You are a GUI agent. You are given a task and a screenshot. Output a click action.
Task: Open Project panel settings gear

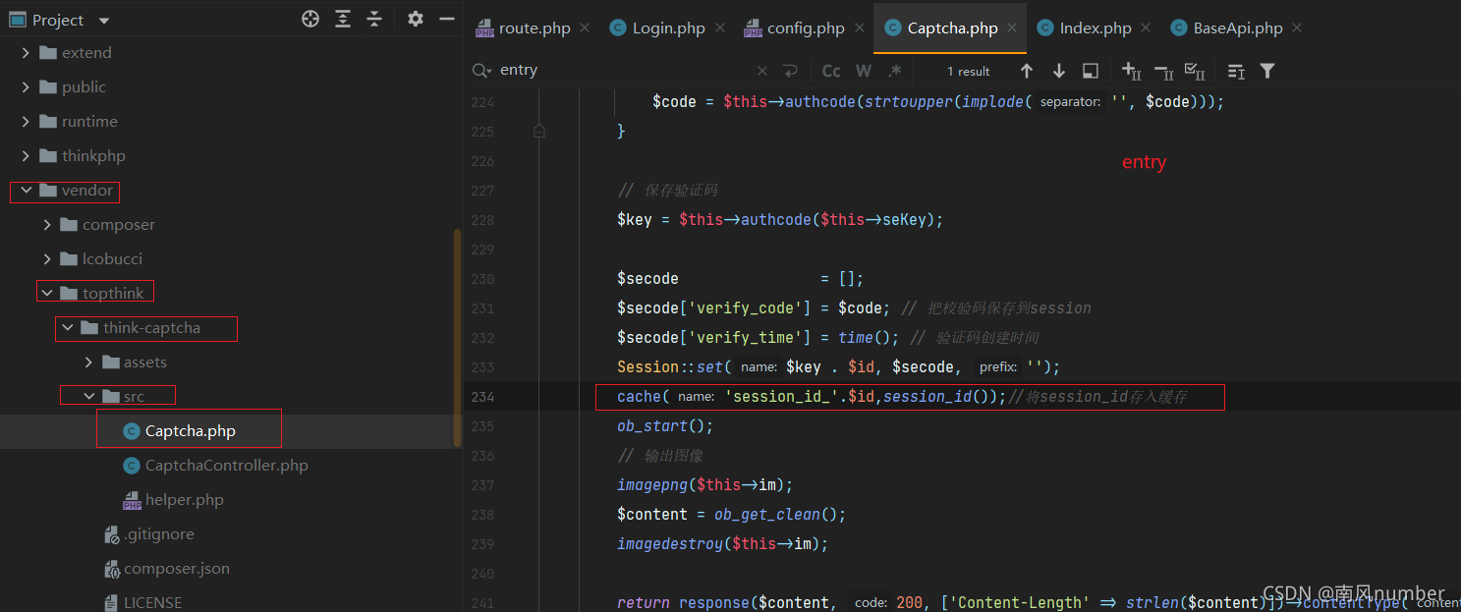416,19
